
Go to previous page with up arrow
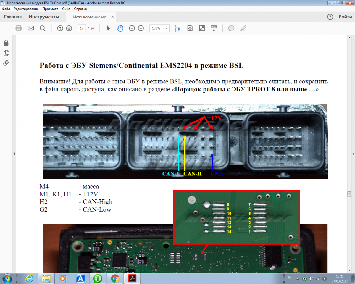pyautogui.click(x=60, y=28)
